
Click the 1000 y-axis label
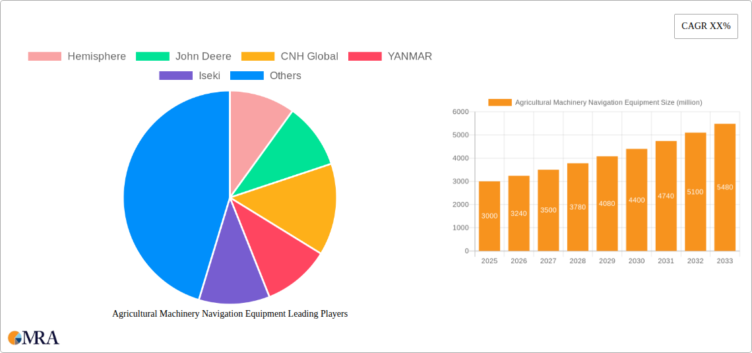click(460, 228)
